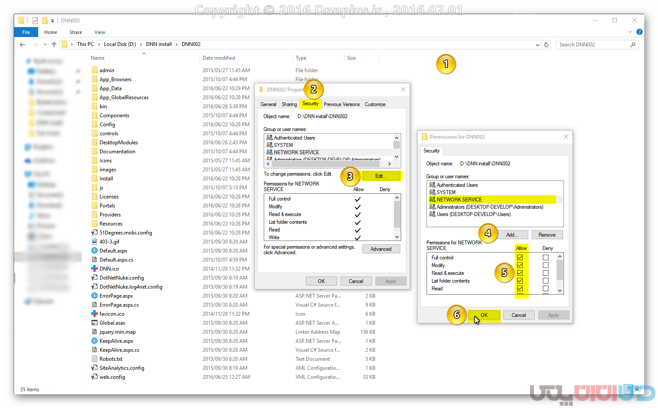
Task: Open the admin folder icon
Action: click(94, 70)
